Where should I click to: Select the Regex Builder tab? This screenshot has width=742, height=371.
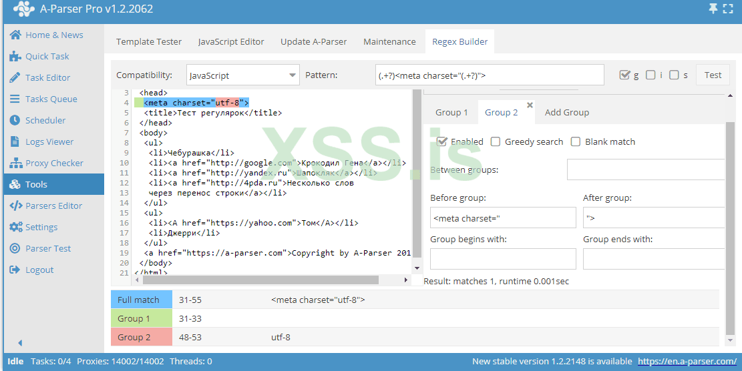tap(460, 41)
